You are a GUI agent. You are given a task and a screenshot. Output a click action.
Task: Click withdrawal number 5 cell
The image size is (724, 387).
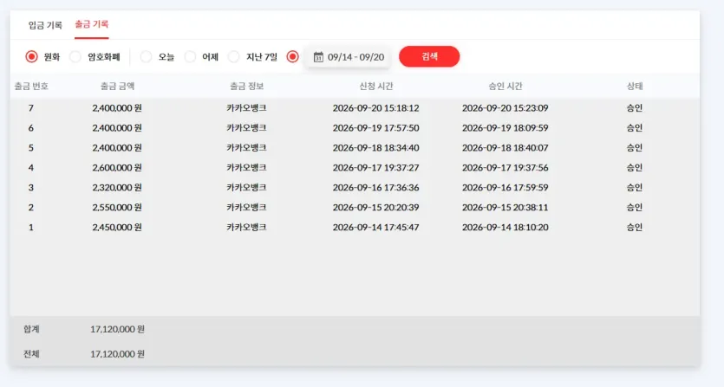click(31, 147)
